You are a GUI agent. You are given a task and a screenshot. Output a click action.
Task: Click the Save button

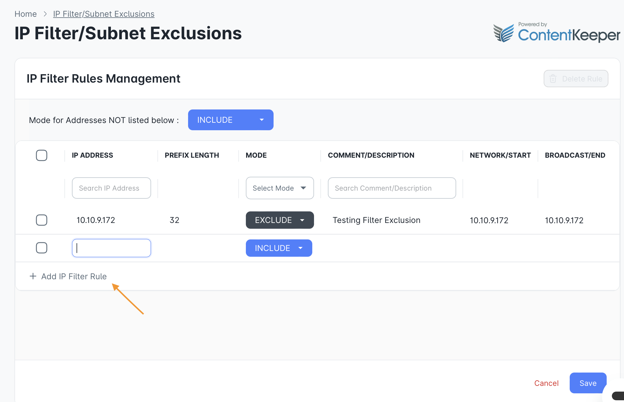(588, 383)
